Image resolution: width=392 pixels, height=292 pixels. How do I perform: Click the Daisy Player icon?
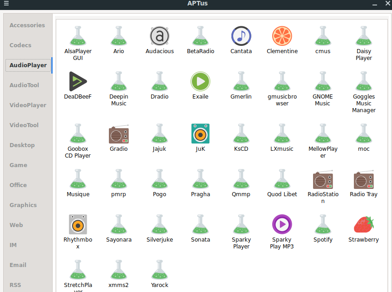click(363, 36)
